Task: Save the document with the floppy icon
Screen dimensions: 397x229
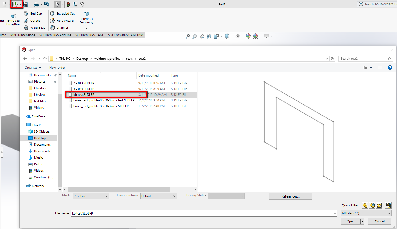Action: coord(26,4)
